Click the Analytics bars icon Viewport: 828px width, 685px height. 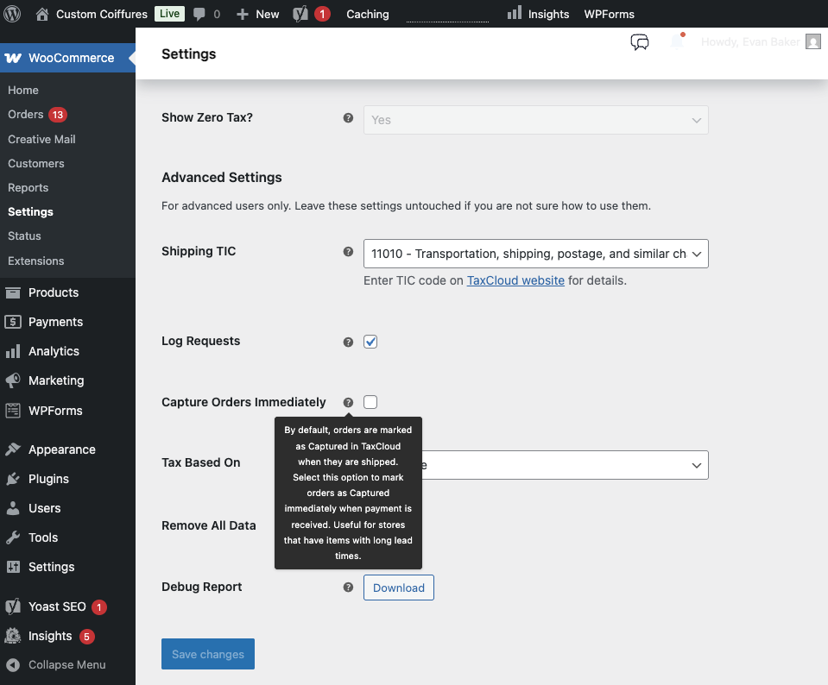pyautogui.click(x=13, y=351)
